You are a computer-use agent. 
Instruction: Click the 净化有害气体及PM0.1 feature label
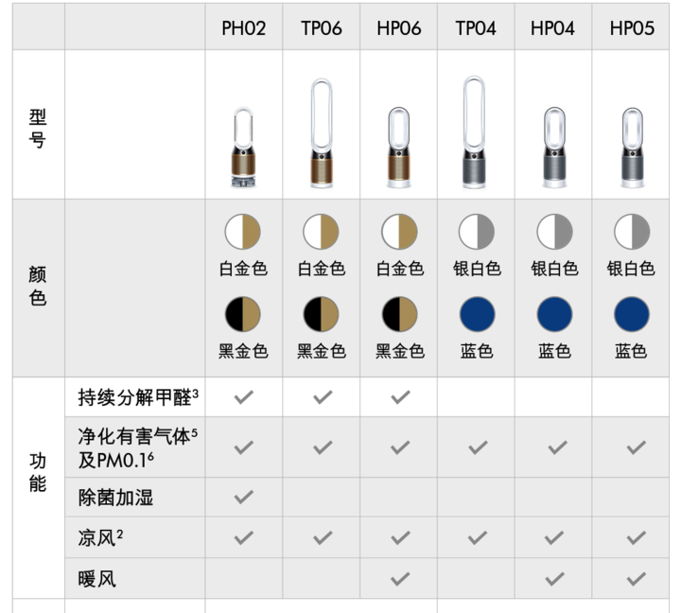click(x=138, y=447)
